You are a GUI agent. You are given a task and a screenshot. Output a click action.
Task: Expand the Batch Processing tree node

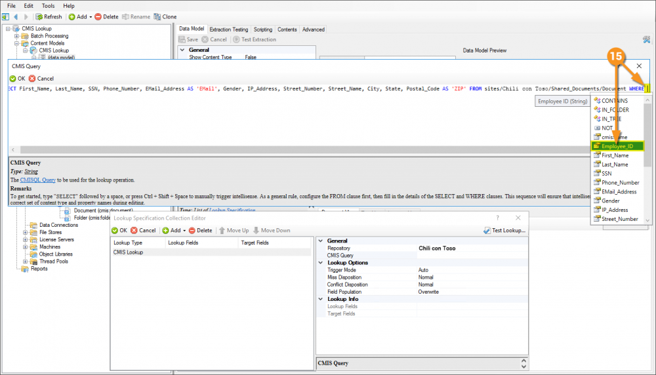click(17, 36)
